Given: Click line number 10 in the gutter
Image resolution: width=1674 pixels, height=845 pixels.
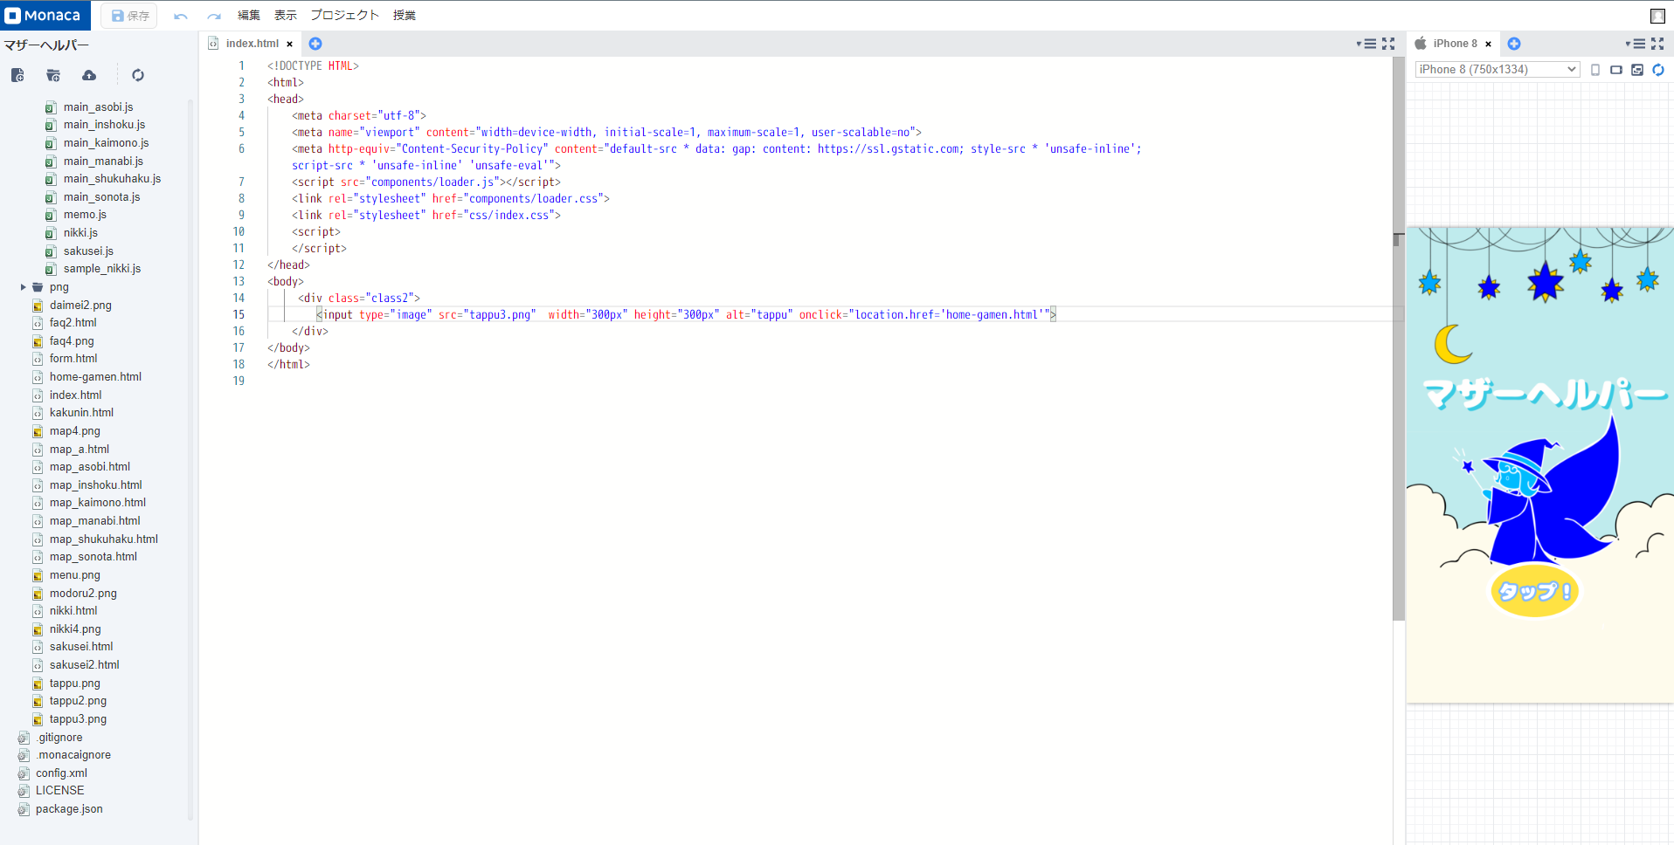Looking at the screenshot, I should coord(239,232).
